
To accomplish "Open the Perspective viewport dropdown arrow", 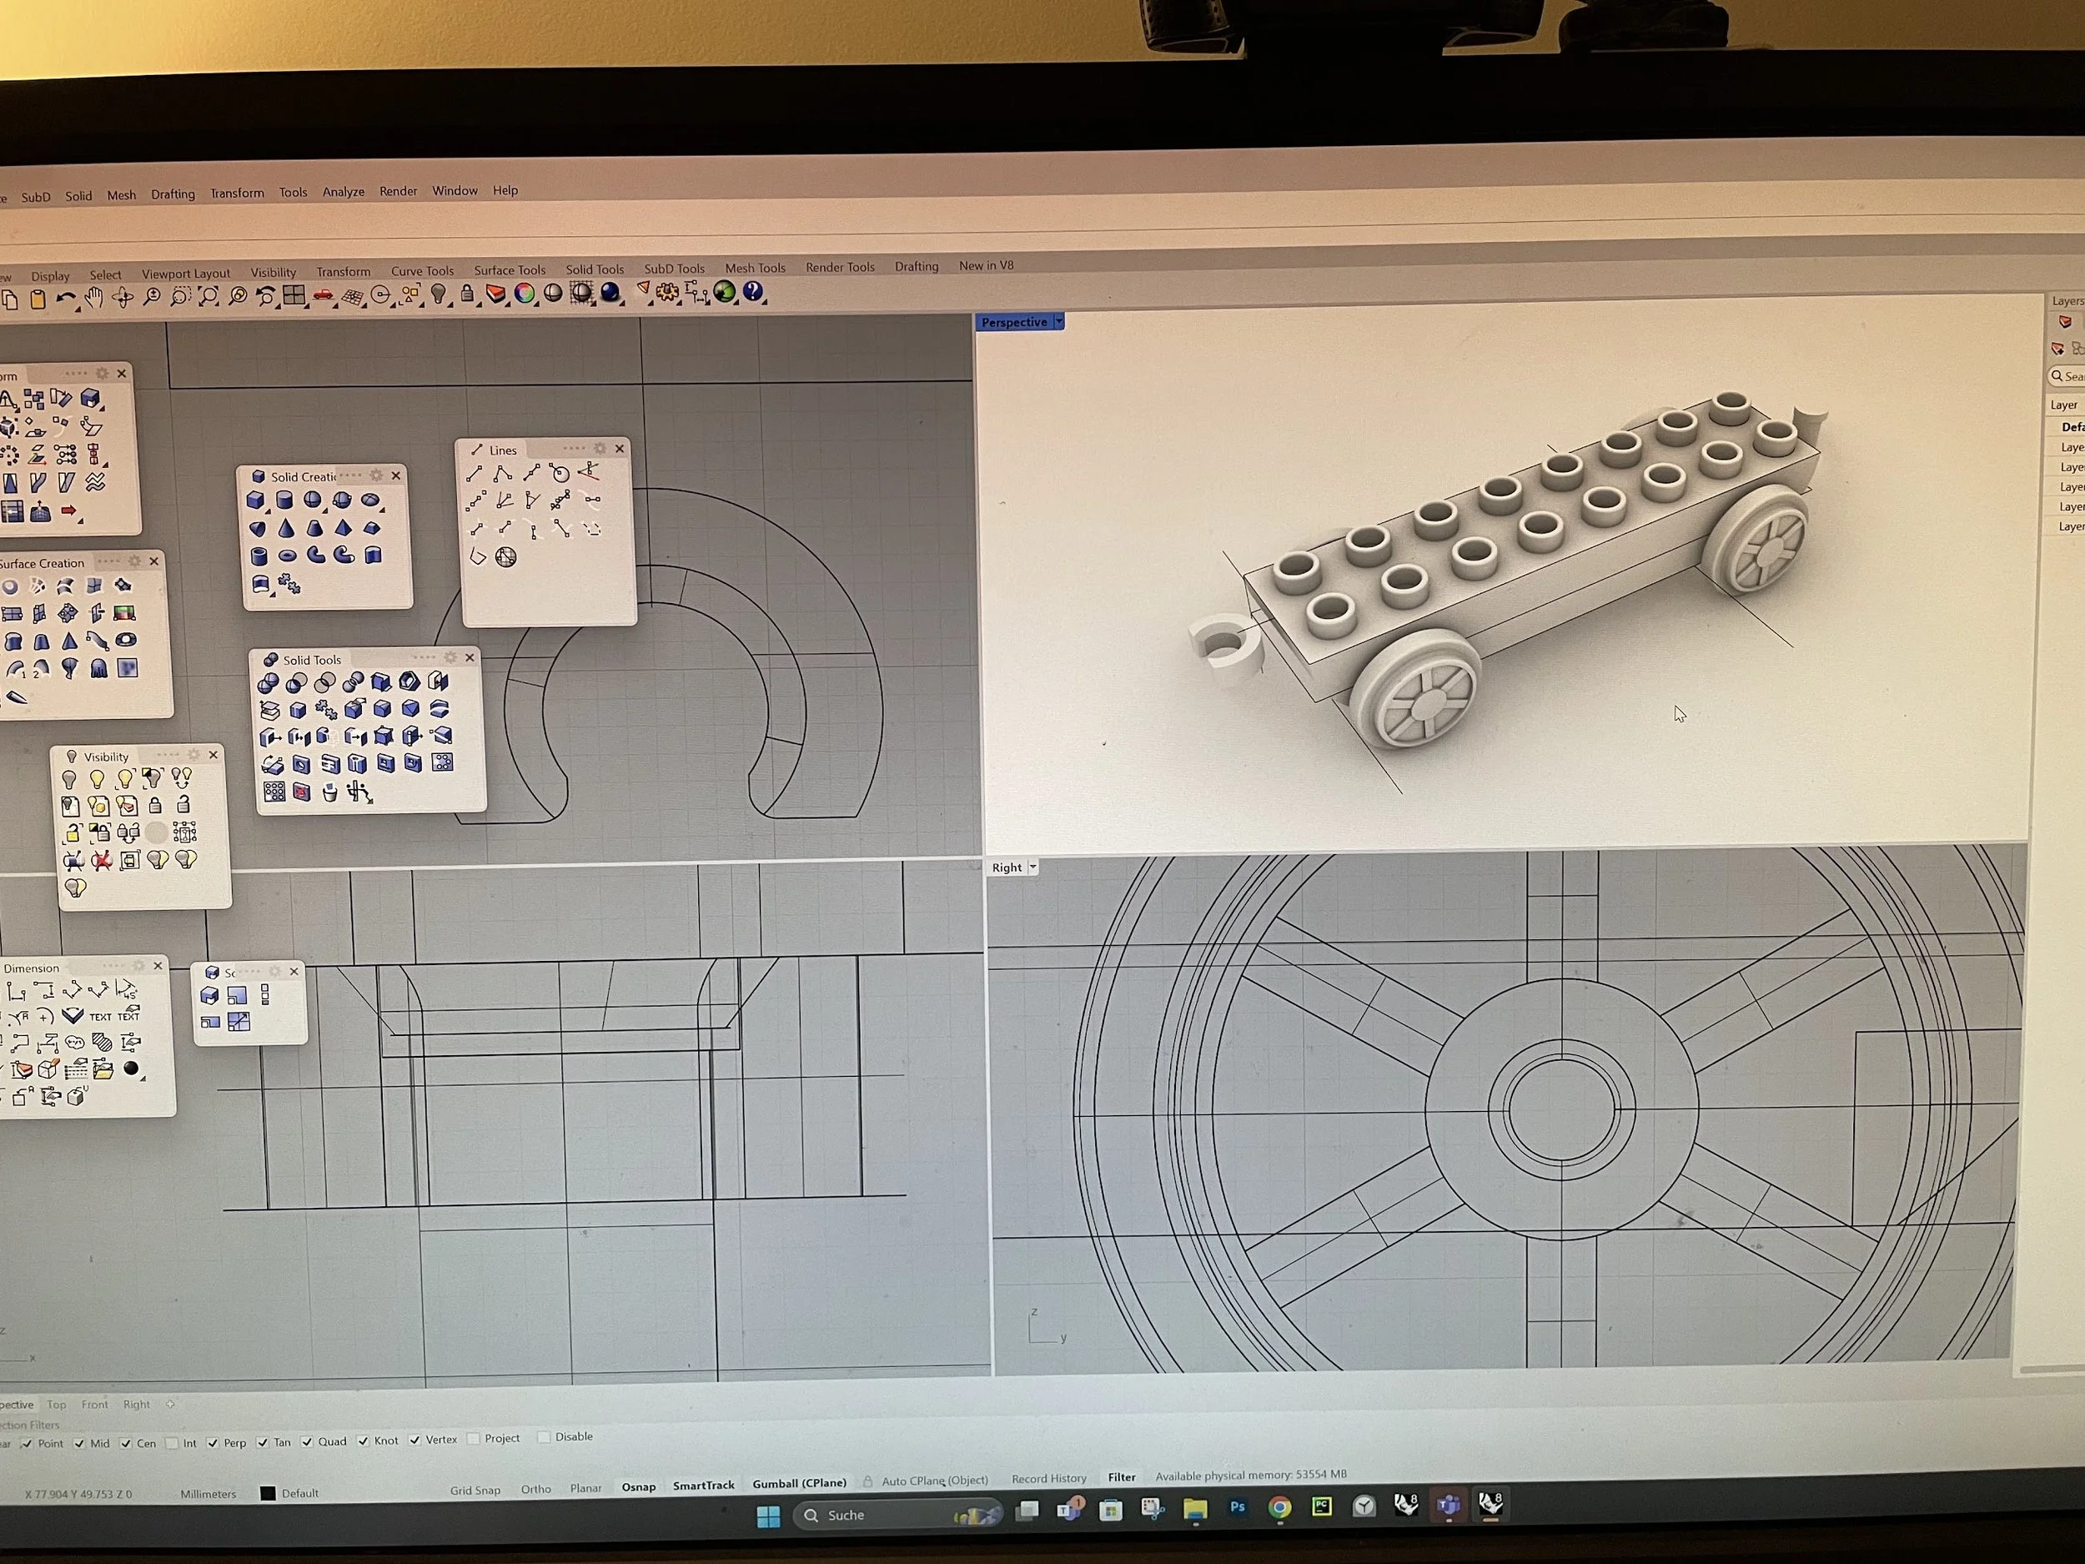I will tap(1059, 321).
